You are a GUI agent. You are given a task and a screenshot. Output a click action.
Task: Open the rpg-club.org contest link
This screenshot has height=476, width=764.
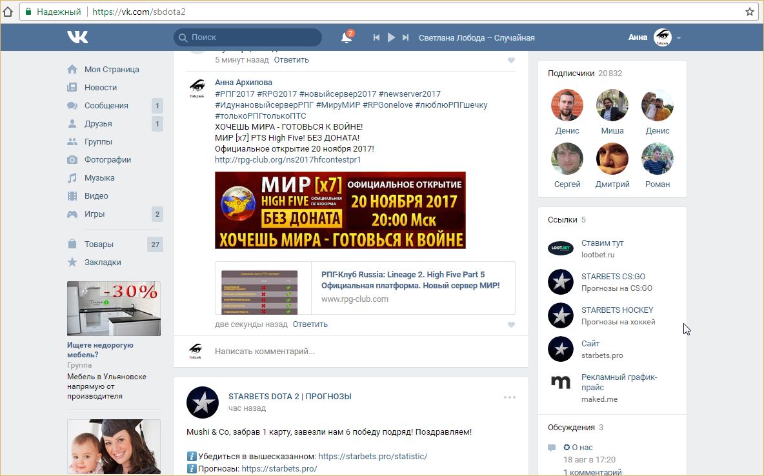pos(288,159)
